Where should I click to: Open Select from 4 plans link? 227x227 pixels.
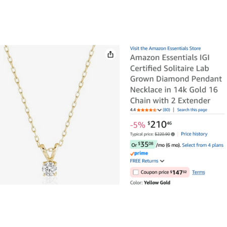click(203, 145)
